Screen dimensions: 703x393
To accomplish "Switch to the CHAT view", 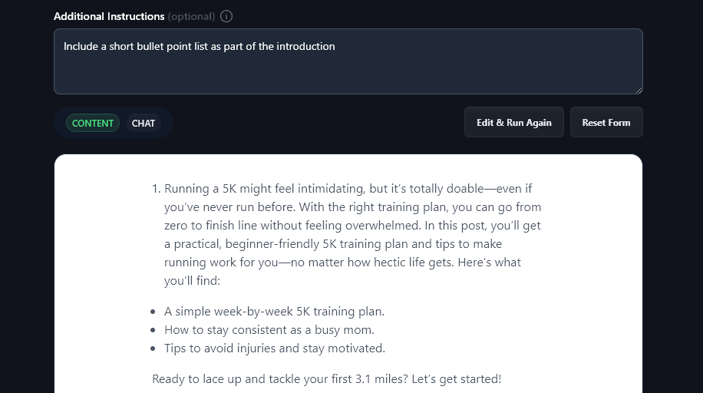I will 144,123.
